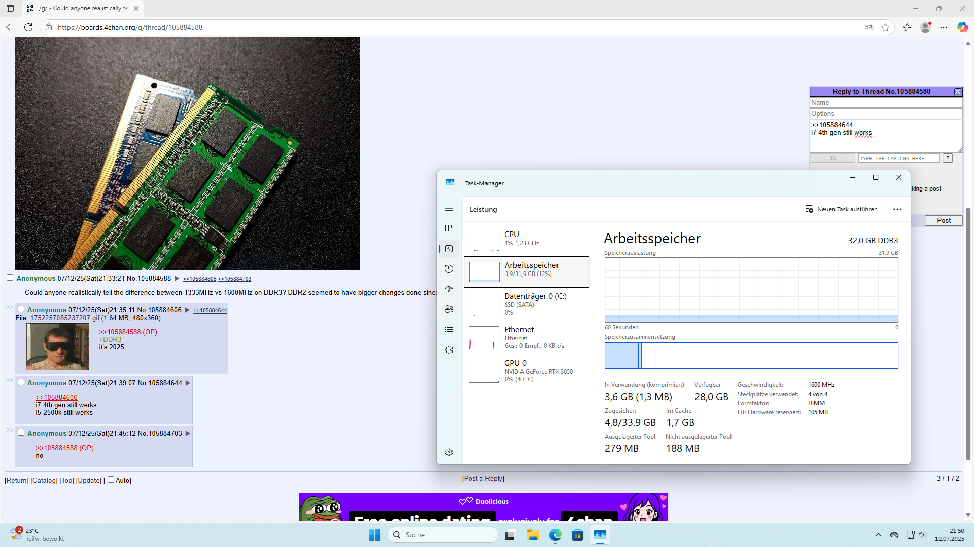Select the CPU performance entry
Screen dimensions: 974x547
527,241
